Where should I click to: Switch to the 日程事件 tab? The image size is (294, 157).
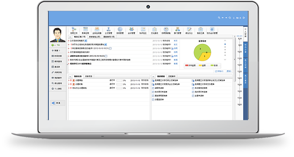click(x=172, y=76)
